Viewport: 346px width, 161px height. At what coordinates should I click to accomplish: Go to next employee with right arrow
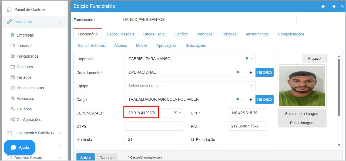click(334, 6)
